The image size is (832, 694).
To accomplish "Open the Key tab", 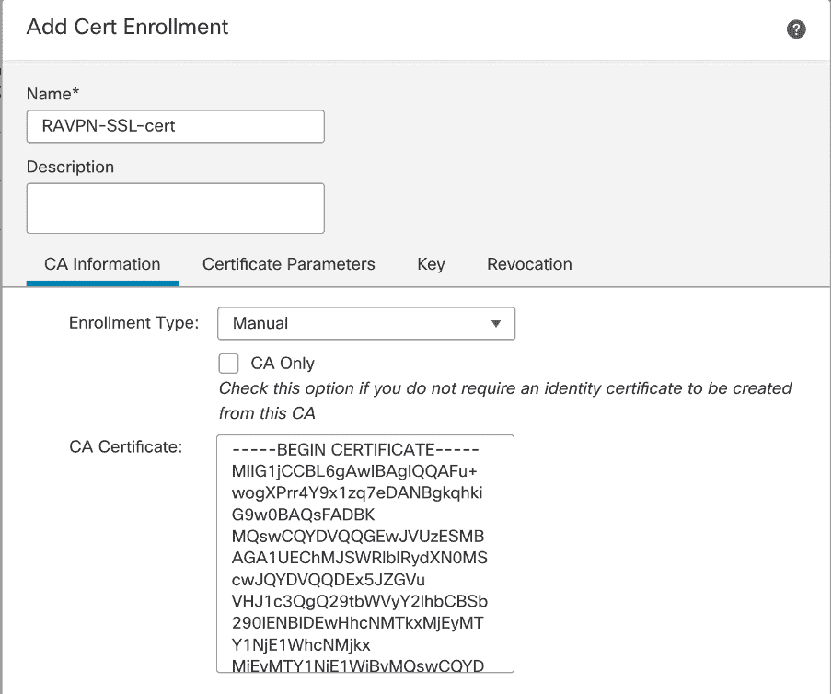I will [x=431, y=264].
